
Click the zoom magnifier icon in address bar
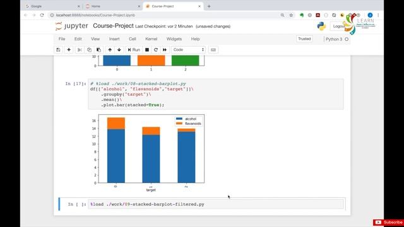[283, 15]
